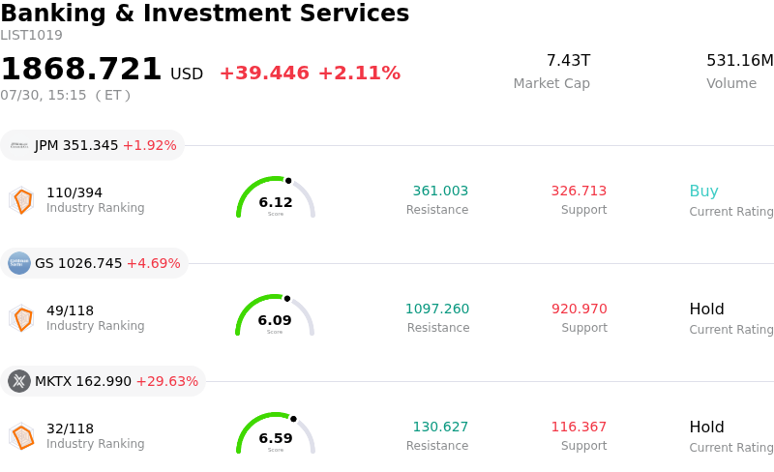Screen dimensions: 774x472
Task: Click the 920.970 support value
Action: [579, 309]
